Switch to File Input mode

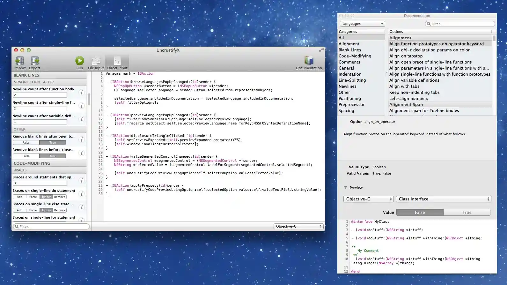click(x=96, y=63)
